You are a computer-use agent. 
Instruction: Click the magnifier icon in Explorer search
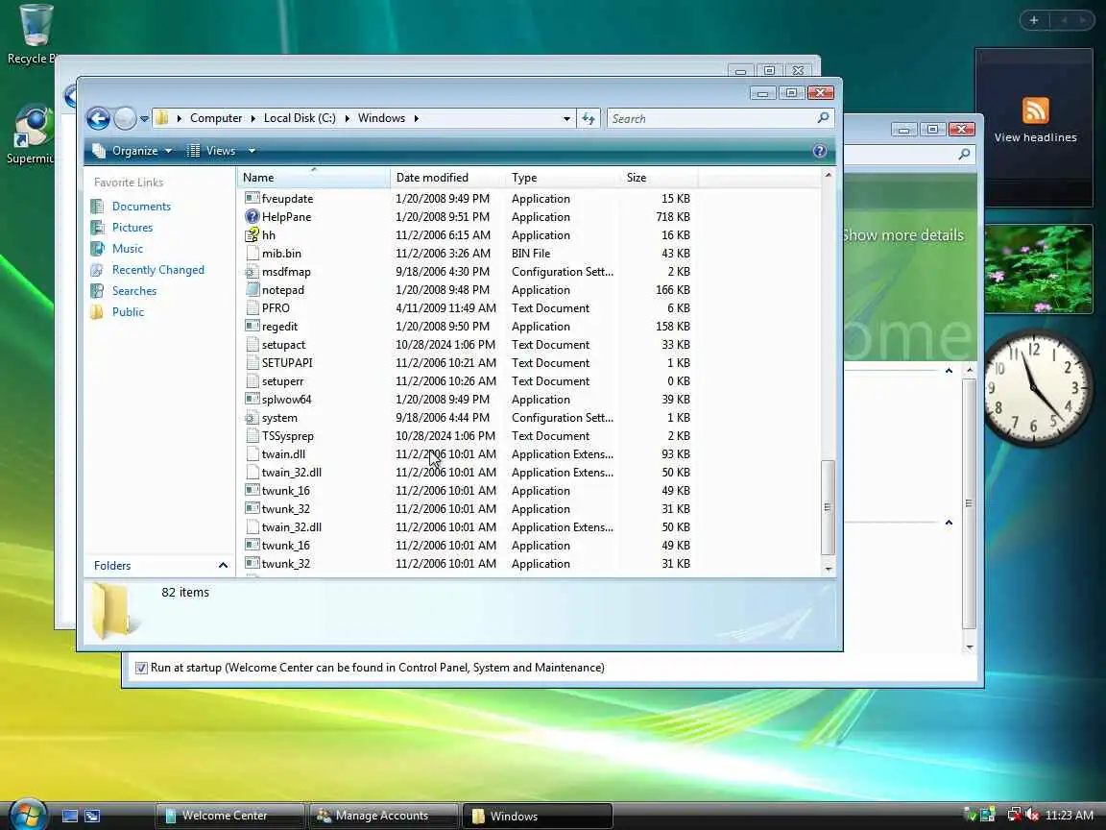pos(823,118)
